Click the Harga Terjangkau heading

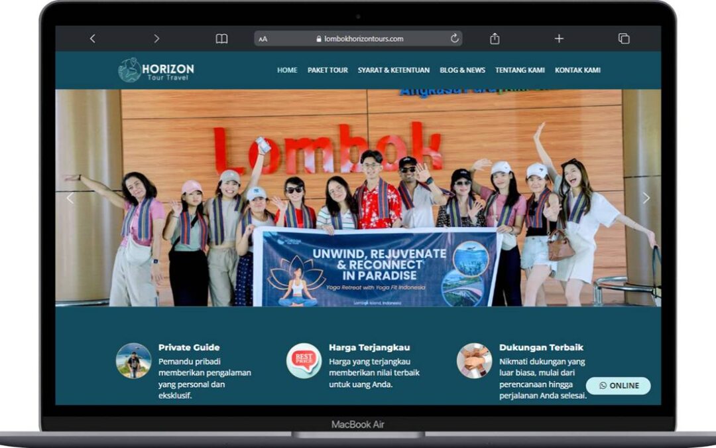[369, 347]
